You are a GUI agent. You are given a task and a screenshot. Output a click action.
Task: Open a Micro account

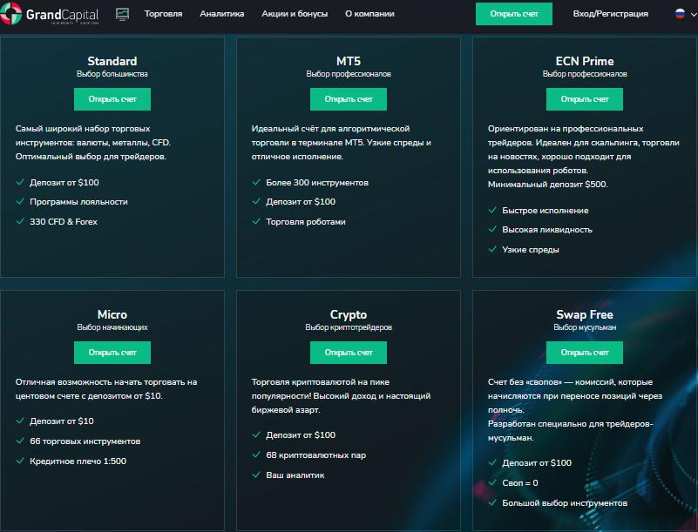[112, 353]
